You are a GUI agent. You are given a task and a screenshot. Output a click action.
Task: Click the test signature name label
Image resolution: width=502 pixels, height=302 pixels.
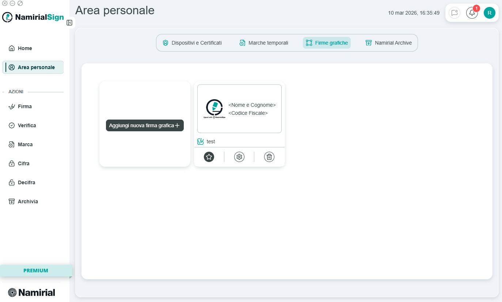coord(211,141)
